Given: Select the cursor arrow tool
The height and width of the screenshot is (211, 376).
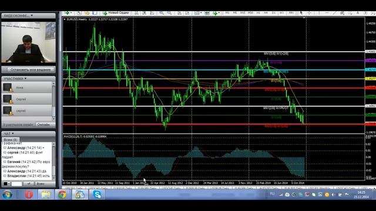Looking at the screenshot, I should (x=301, y=13).
